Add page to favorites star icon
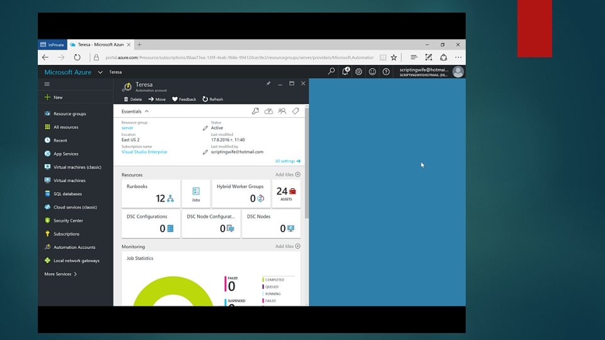Image resolution: width=605 pixels, height=340 pixels. click(393, 57)
